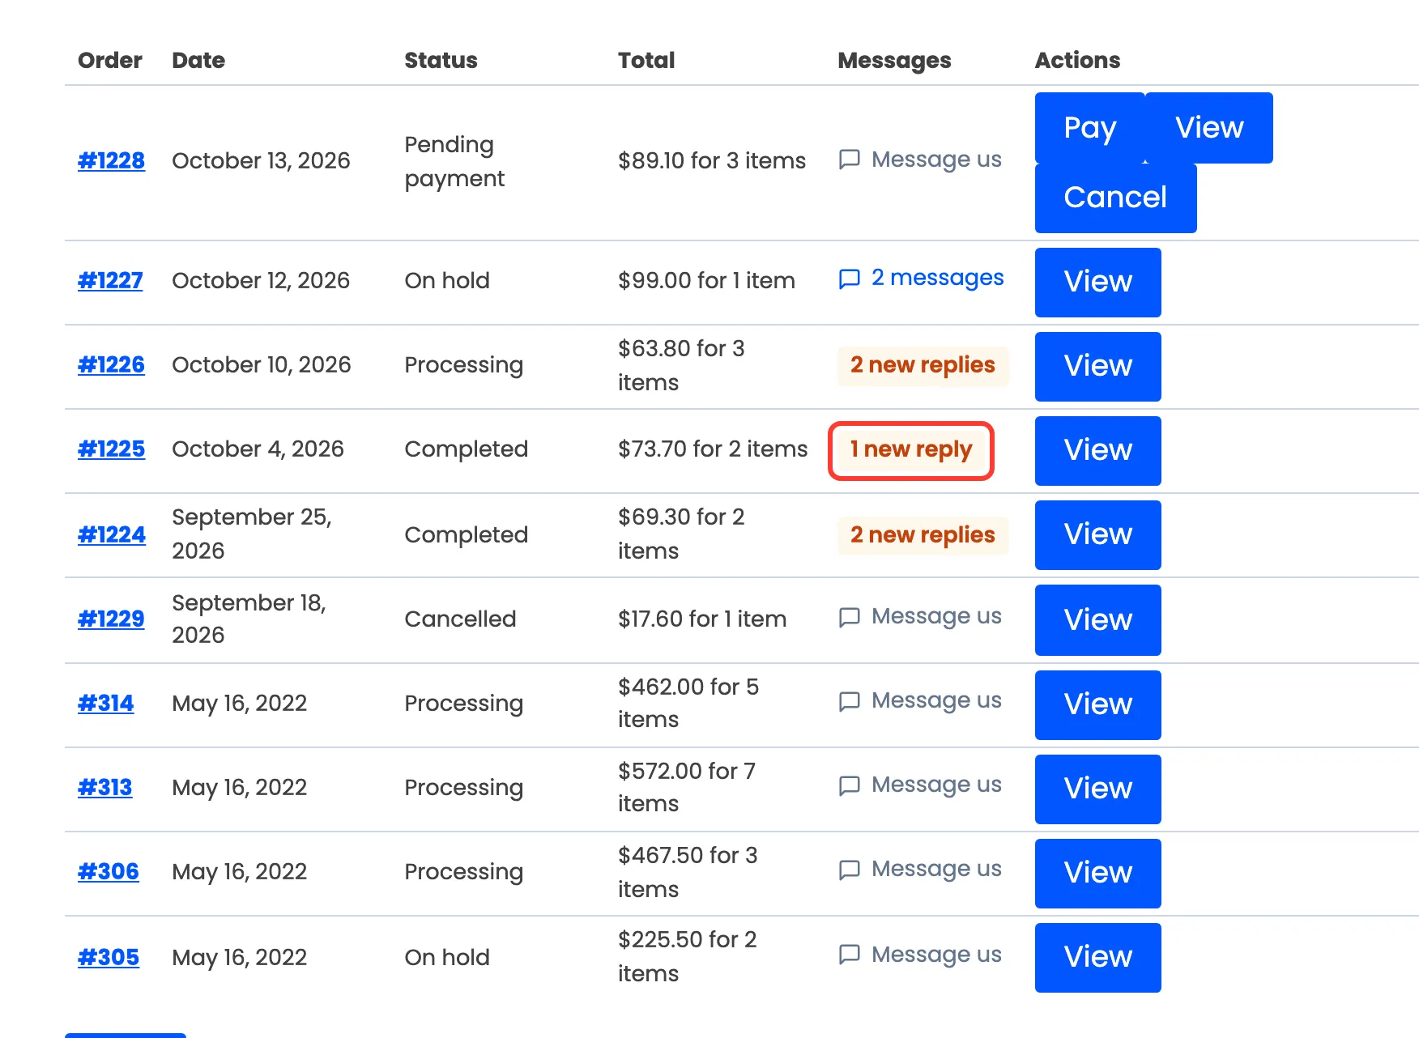Open order number link #1225
The image size is (1419, 1038).
click(111, 449)
